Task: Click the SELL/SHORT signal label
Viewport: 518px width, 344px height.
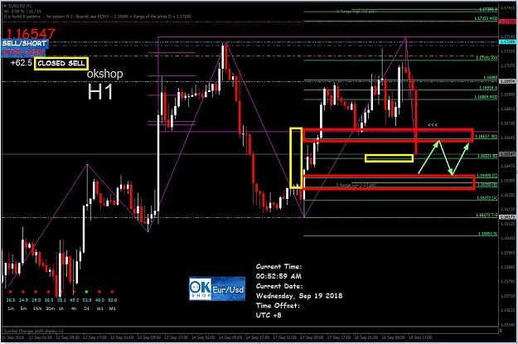Action: pos(24,43)
